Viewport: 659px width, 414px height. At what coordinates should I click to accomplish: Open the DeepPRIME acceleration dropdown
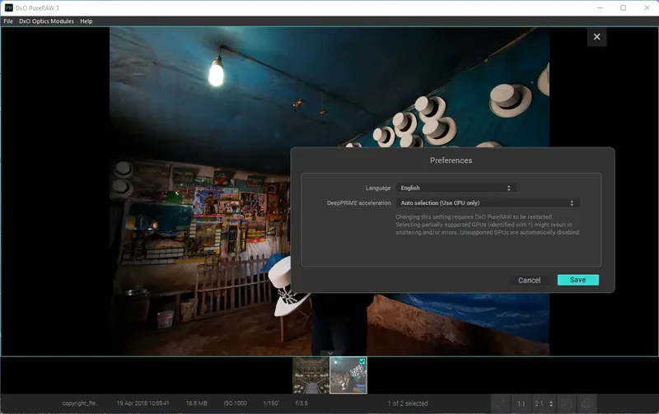tap(488, 202)
